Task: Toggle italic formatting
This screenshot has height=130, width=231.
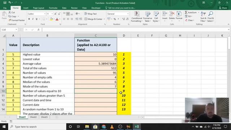Action: 33,19
